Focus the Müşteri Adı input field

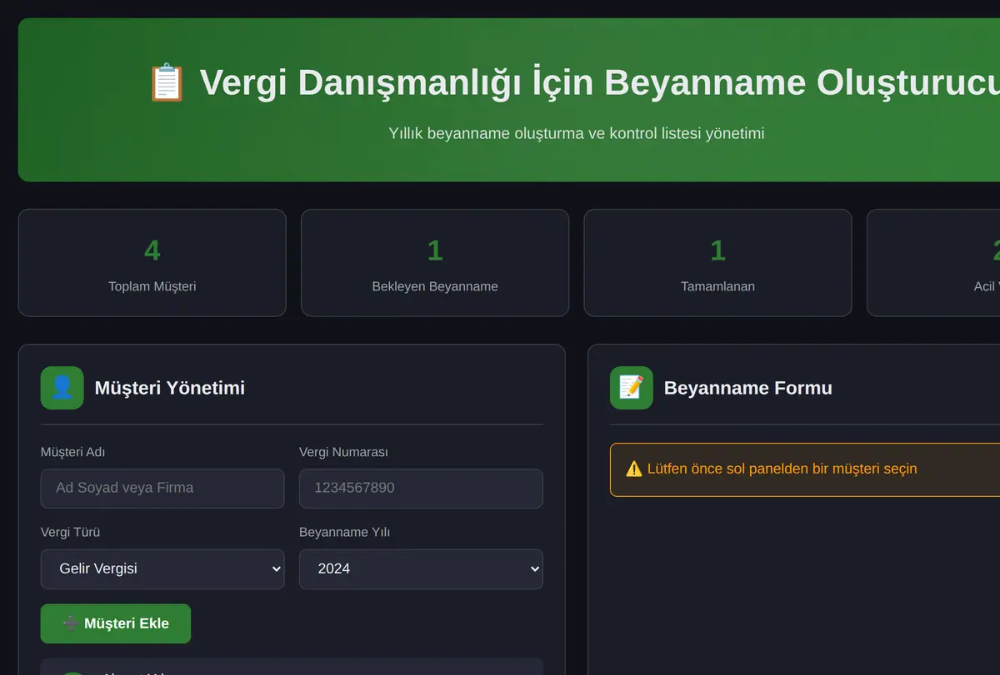(162, 489)
